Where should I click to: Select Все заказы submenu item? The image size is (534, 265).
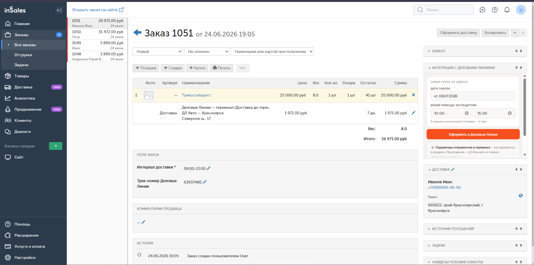[x=33, y=45]
